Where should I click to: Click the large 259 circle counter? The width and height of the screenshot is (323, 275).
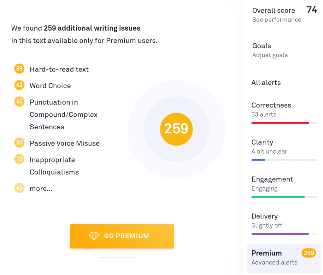[176, 129]
